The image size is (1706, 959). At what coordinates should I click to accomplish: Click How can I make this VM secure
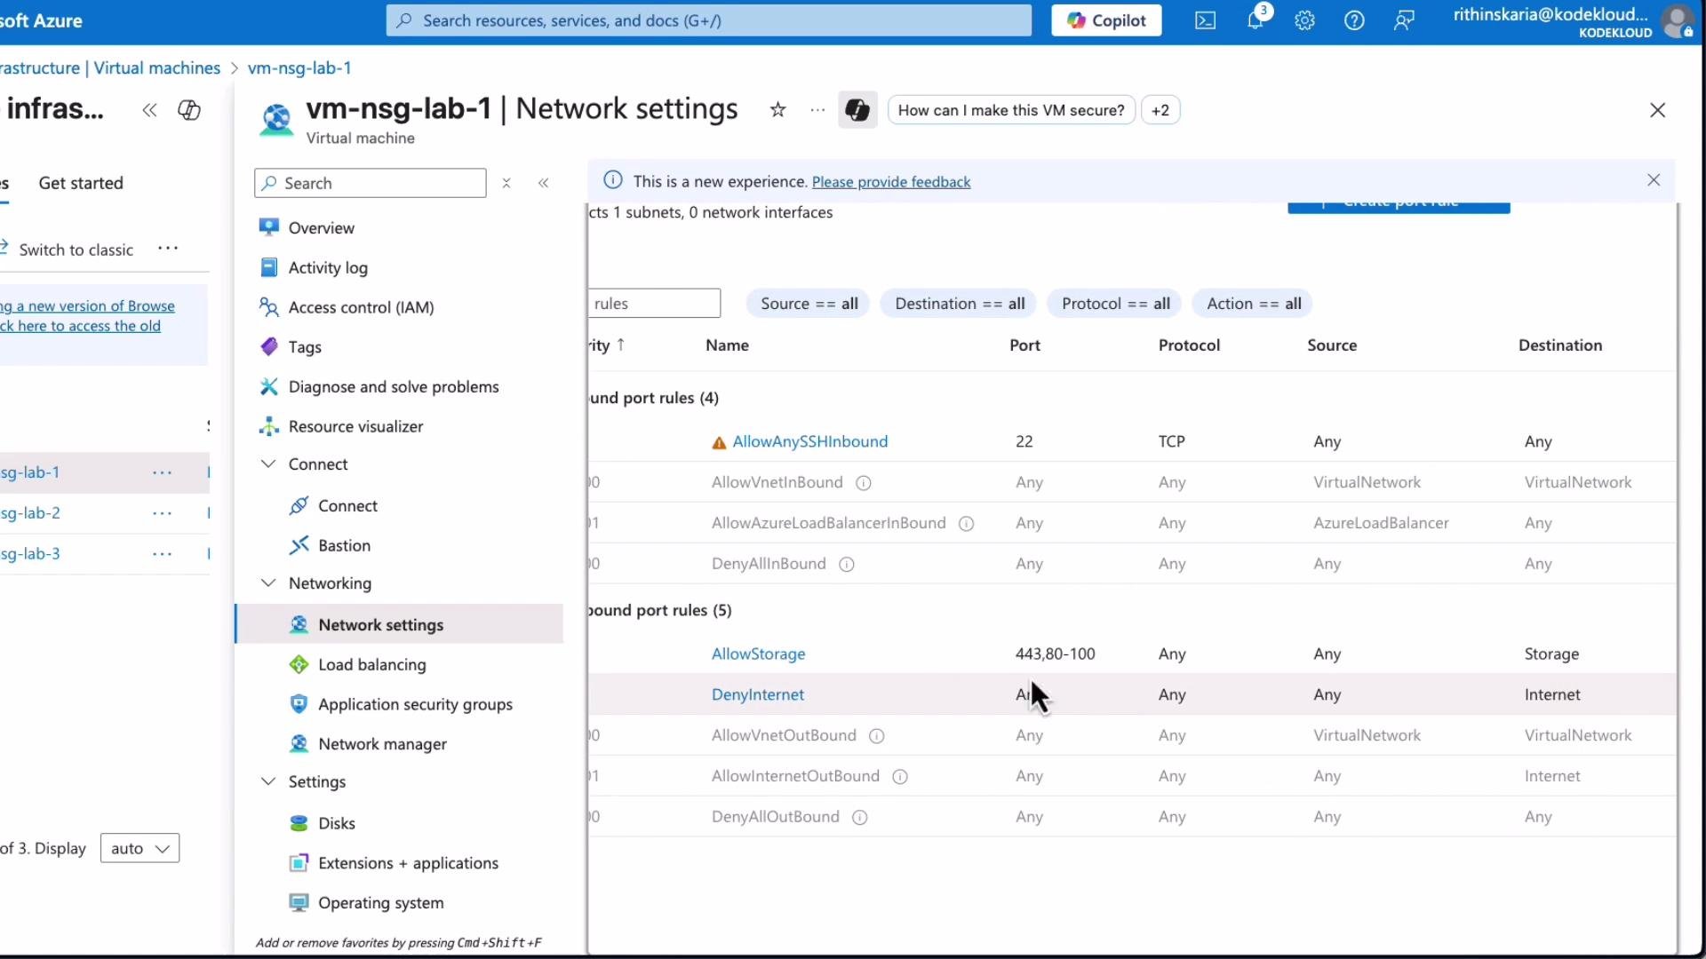click(x=1011, y=110)
